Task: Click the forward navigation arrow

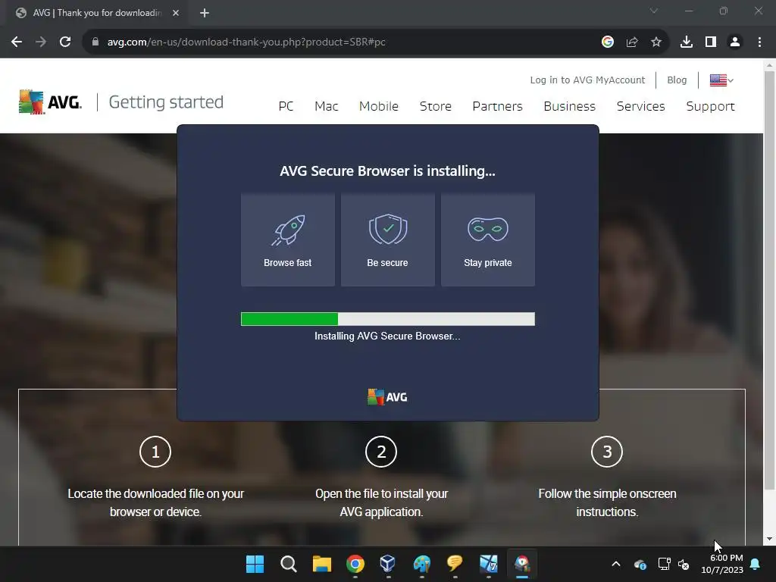Action: coord(41,42)
